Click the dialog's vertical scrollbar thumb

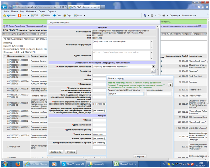pyautogui.click(x=157, y=52)
